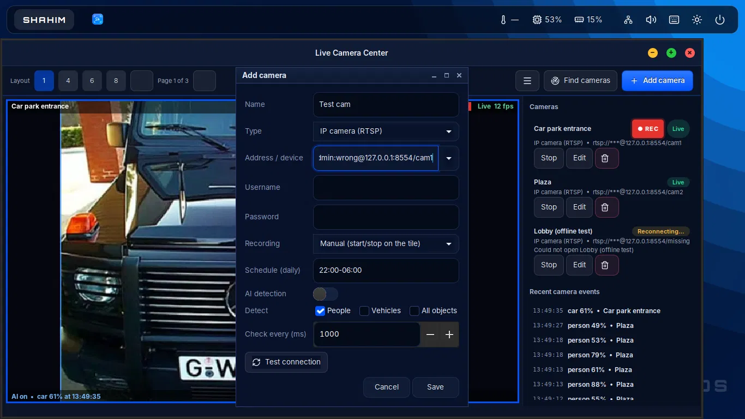
Task: Switch to the 4-tile layout
Action: pos(68,81)
